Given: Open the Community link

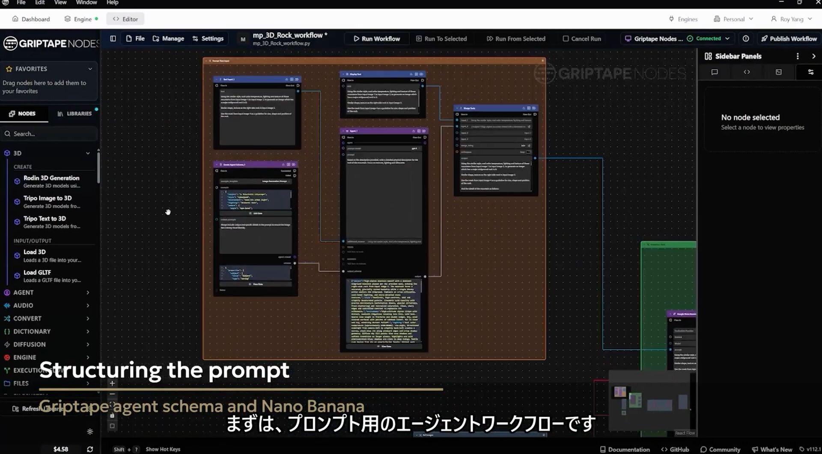Looking at the screenshot, I should (721, 449).
